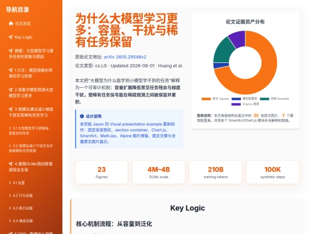
Task: Toggle 原文 Figures legend swatch in chart
Action: pyautogui.click(x=206, y=99)
